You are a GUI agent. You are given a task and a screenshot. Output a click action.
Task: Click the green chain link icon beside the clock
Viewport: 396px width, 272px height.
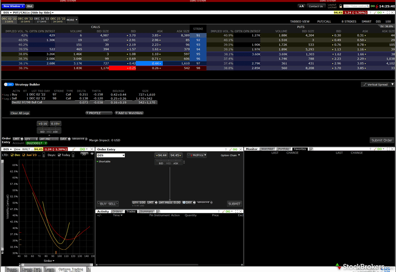(373, 6)
